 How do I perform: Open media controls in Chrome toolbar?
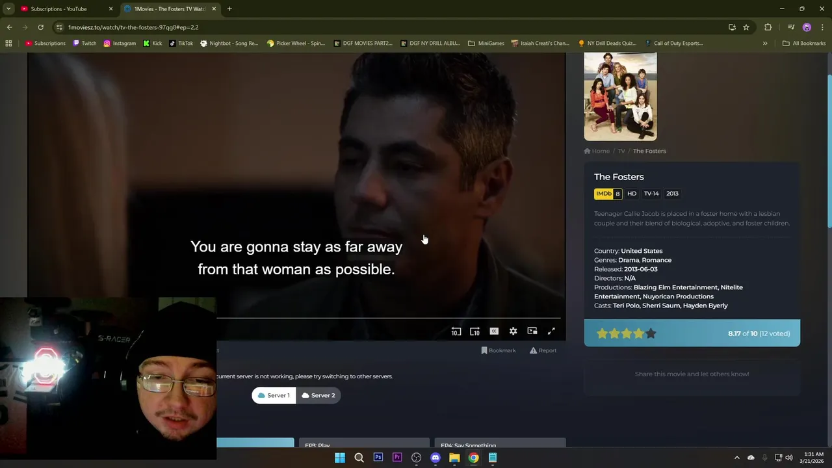pos(791,27)
